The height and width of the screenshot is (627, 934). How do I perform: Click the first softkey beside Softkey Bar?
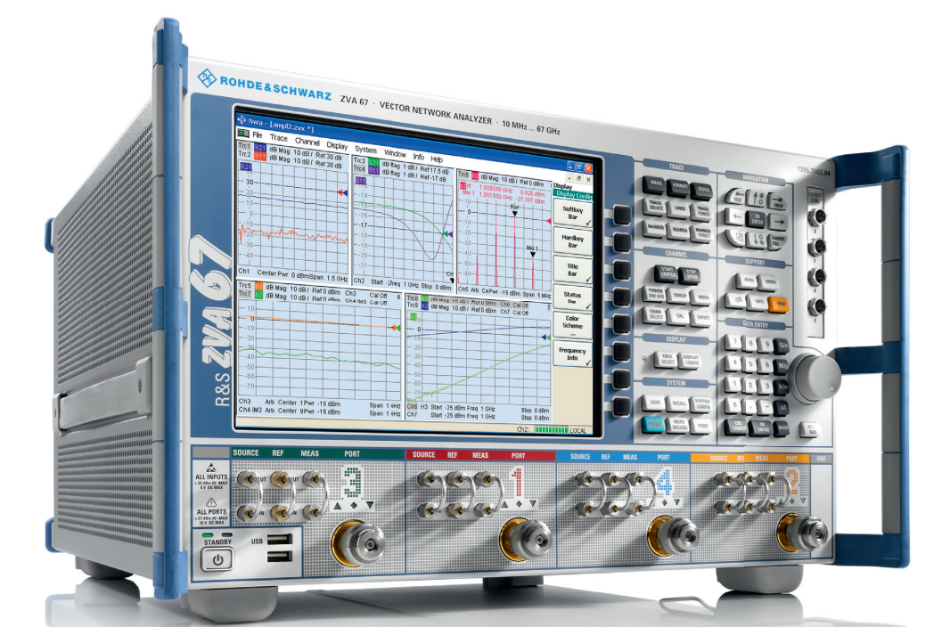click(x=621, y=215)
